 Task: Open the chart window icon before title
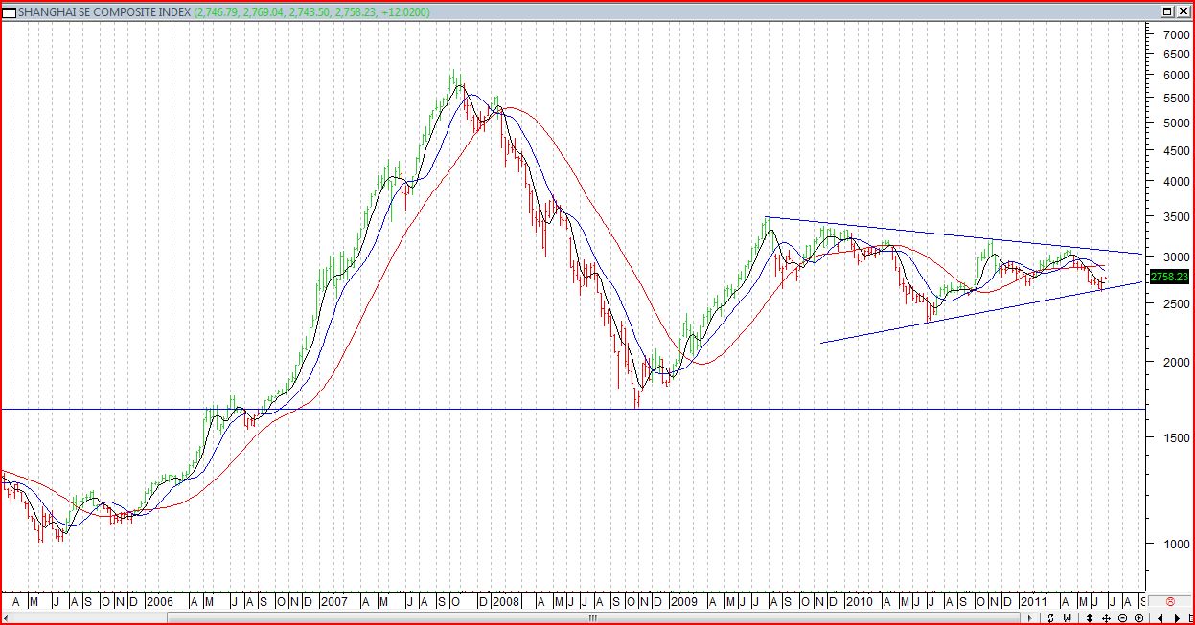tap(9, 11)
